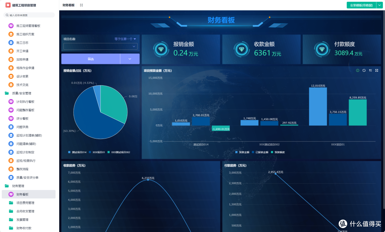Screen dimensions: 385x232
Task: Click the 2,700.01万元 bar for 测试项目014
Action: pyautogui.click(x=201, y=122)
